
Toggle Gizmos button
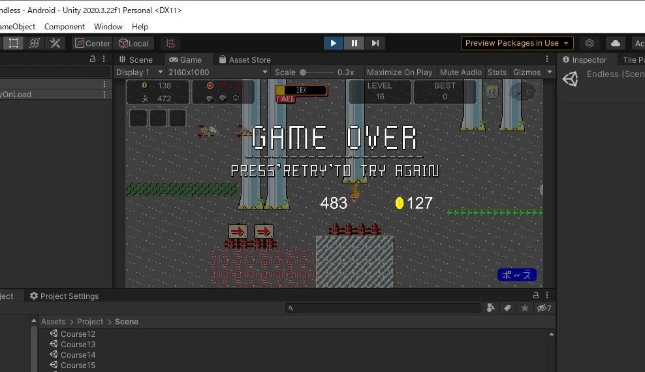point(527,72)
